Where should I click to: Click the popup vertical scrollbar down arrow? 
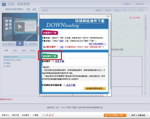coord(110,93)
